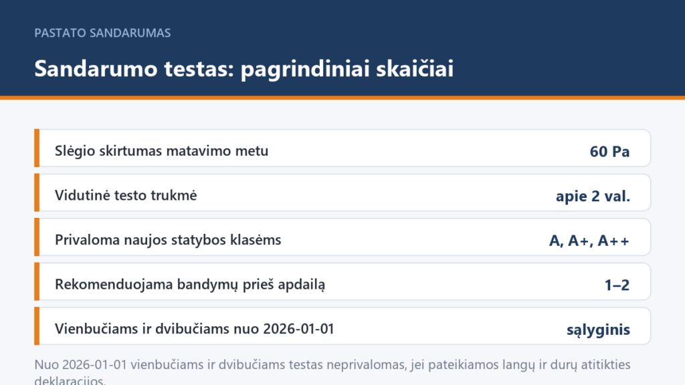This screenshot has height=385, width=685.
Task: Click the "Slėgio skirtumas matavimo metu" label
Action: tap(161, 150)
